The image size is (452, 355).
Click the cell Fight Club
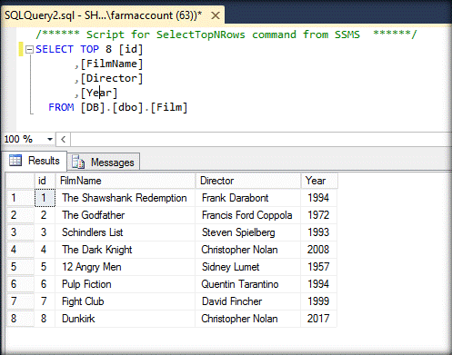(x=126, y=301)
